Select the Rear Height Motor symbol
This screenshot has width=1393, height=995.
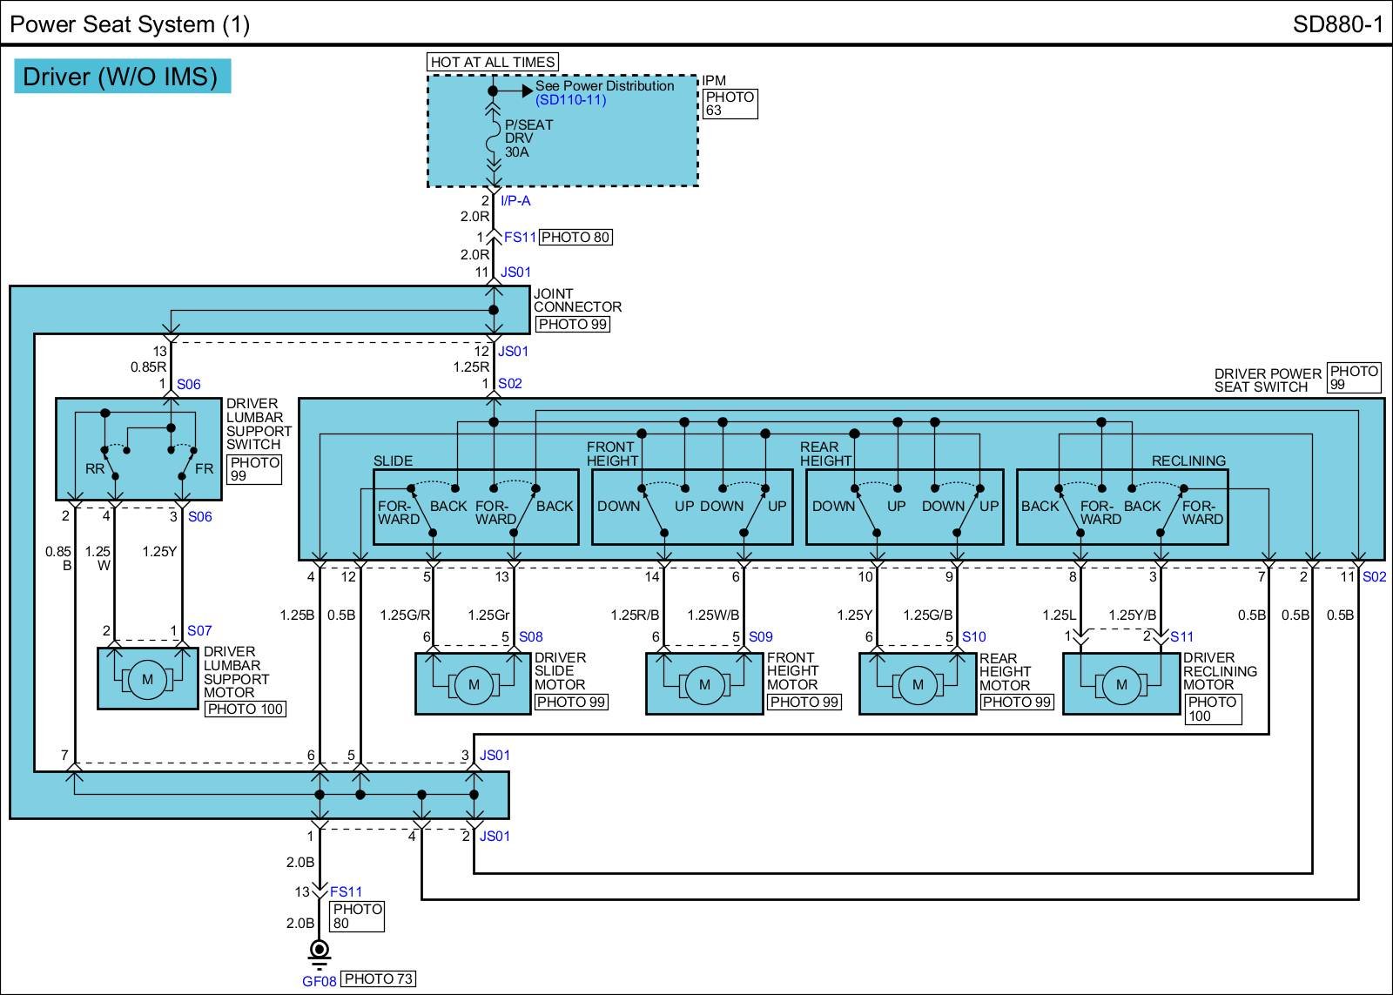point(917,684)
